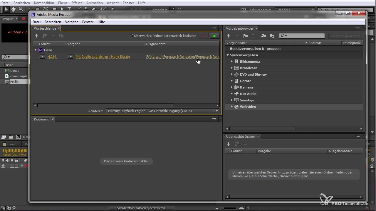This screenshot has width=376, height=211.
Task: Collapse the Systemvorgaben preset tree
Action: point(227,55)
